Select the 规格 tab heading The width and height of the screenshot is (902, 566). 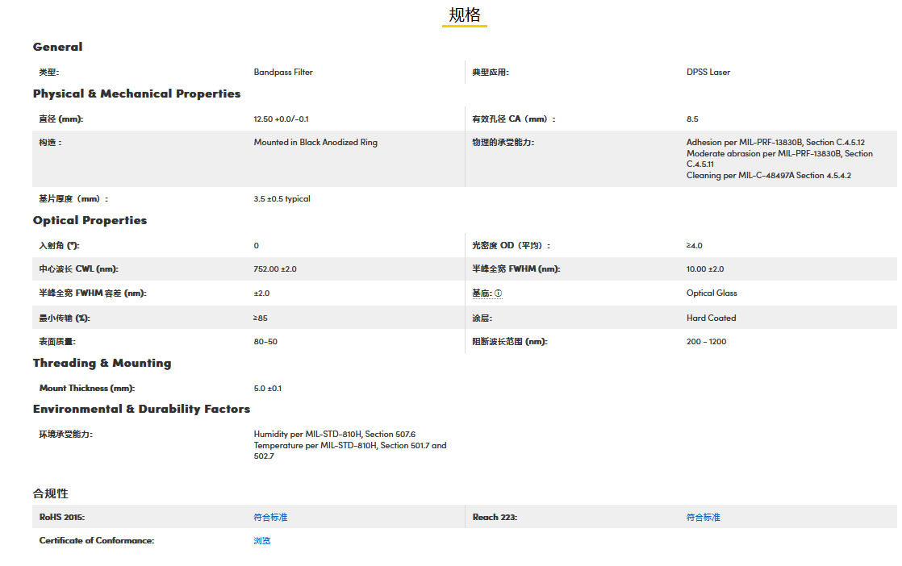(464, 15)
